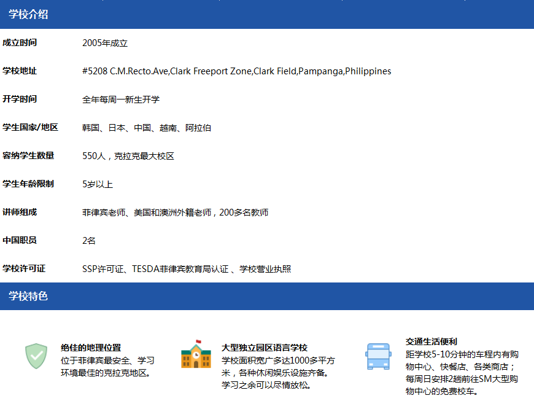
Task: Select the Clark Freeport Zone address text
Action: [x=237, y=71]
